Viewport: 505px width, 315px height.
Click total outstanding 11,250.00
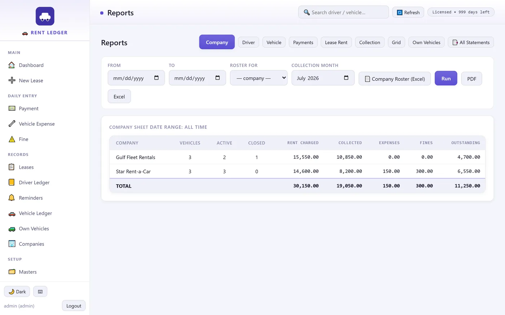click(x=467, y=186)
